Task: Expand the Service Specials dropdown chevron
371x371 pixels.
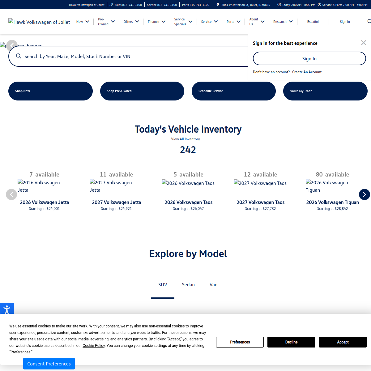Action: point(190,22)
